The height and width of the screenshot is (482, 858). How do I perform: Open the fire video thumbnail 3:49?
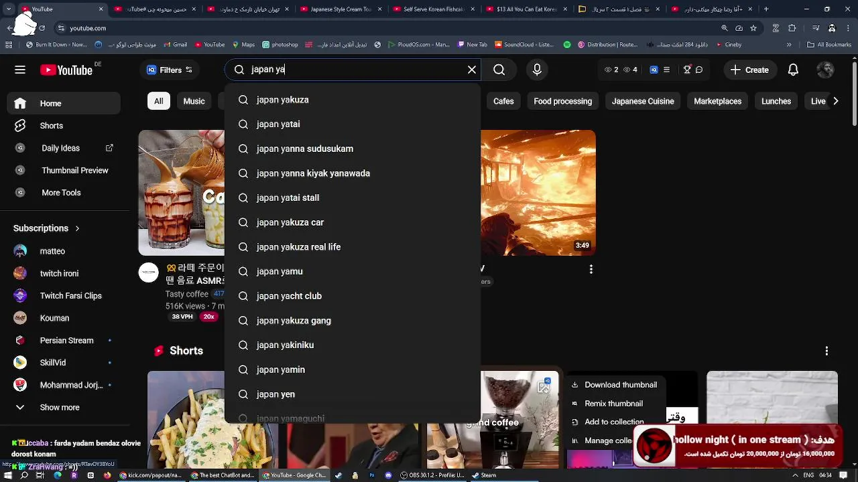[538, 193]
